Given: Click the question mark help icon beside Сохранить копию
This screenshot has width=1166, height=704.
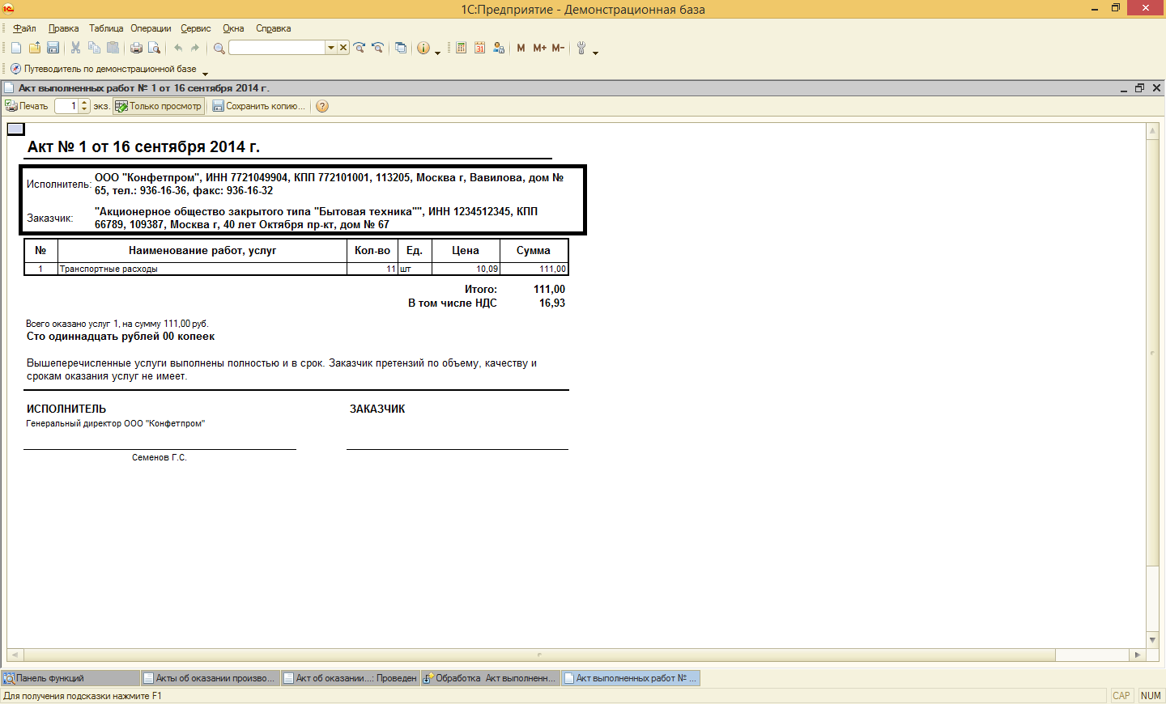Looking at the screenshot, I should 322,106.
